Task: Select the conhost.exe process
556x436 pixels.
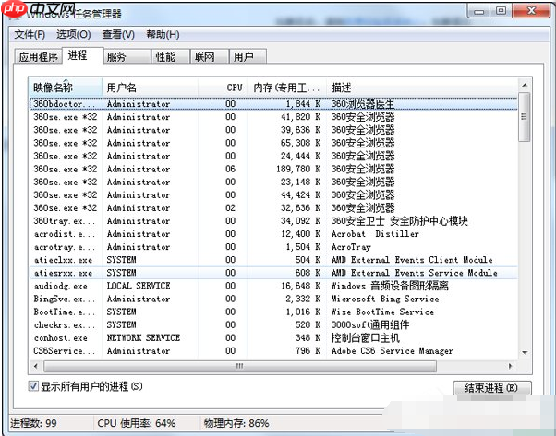Action: tap(273, 338)
